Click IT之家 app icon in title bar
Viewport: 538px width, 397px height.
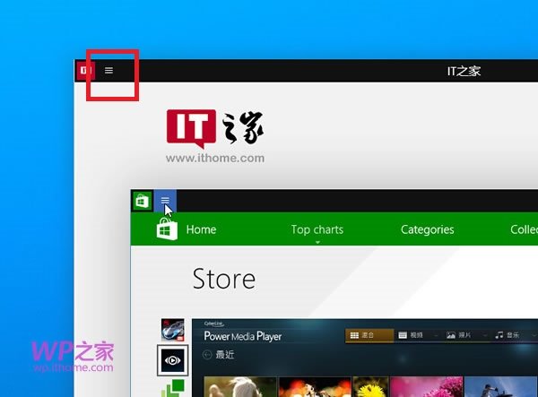(85, 71)
